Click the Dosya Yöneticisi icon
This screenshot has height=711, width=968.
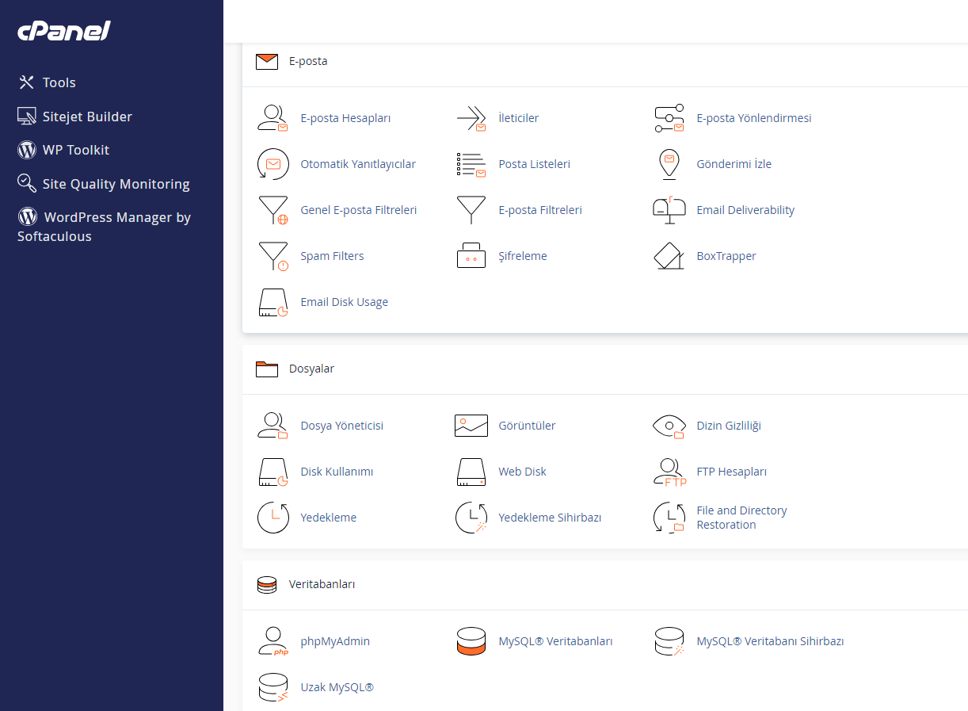click(x=273, y=426)
